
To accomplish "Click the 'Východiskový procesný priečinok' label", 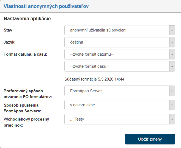I will point(26,121).
